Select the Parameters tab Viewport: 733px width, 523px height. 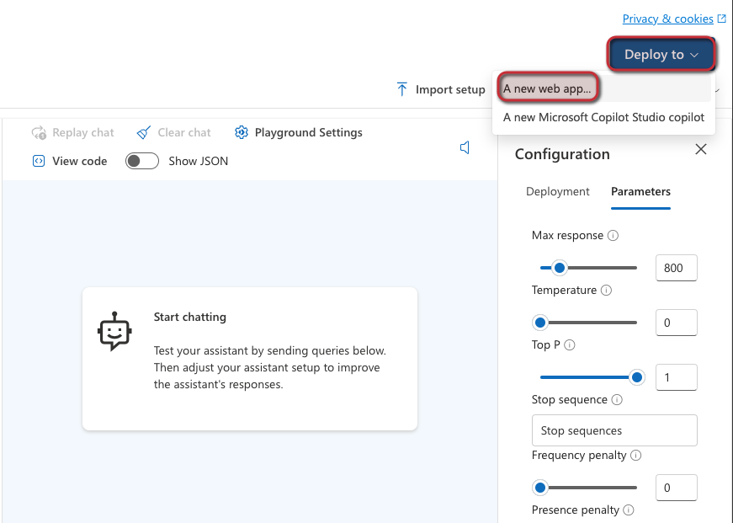click(x=640, y=191)
